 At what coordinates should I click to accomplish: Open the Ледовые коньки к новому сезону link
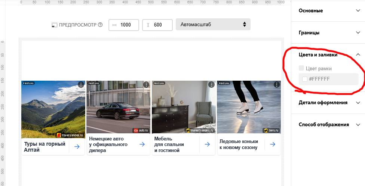tap(239, 145)
